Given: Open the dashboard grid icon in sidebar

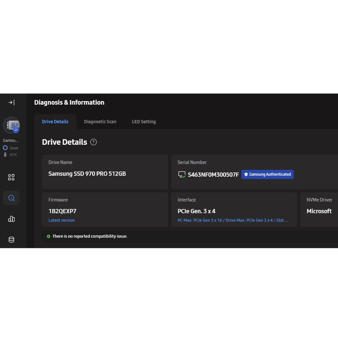Looking at the screenshot, I should click(x=11, y=177).
